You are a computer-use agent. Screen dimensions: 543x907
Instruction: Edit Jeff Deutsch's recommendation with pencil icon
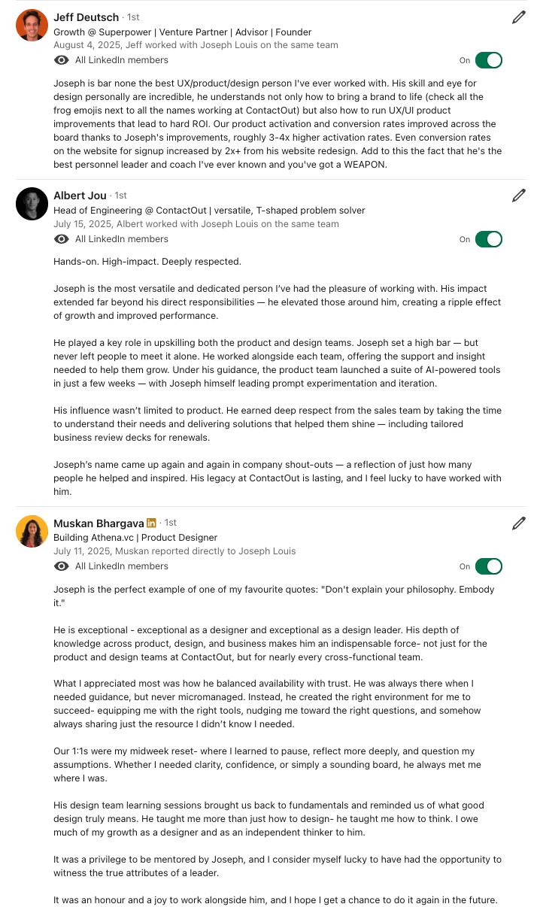[518, 17]
